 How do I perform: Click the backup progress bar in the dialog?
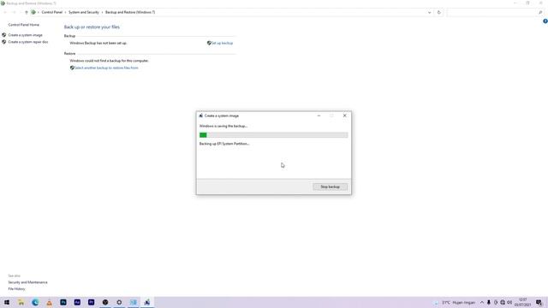tap(273, 135)
